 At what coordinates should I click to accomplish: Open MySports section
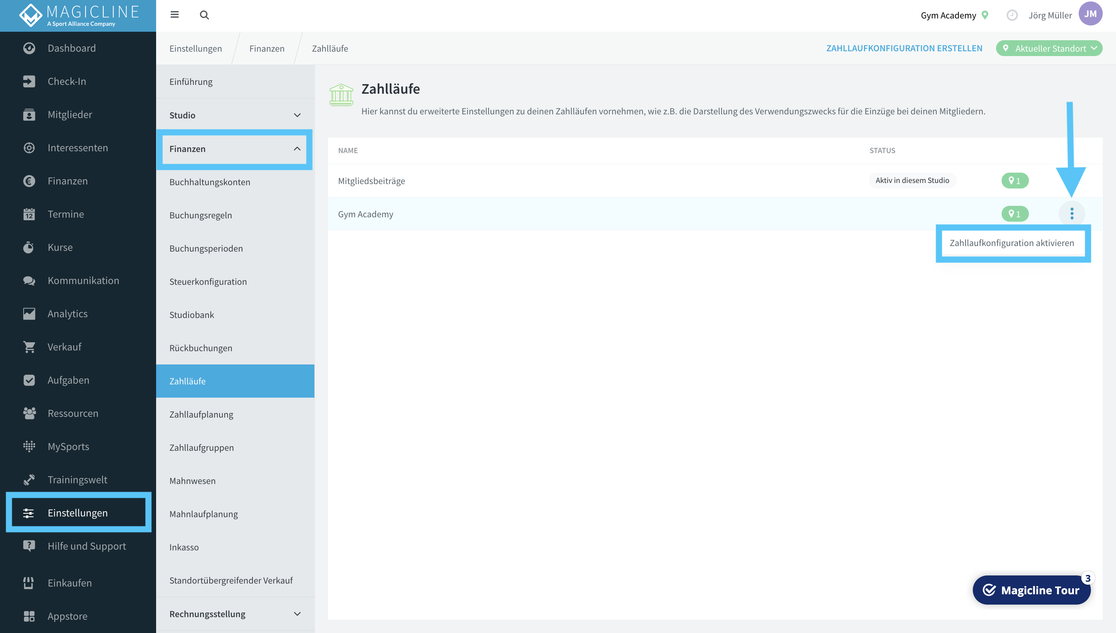point(78,446)
